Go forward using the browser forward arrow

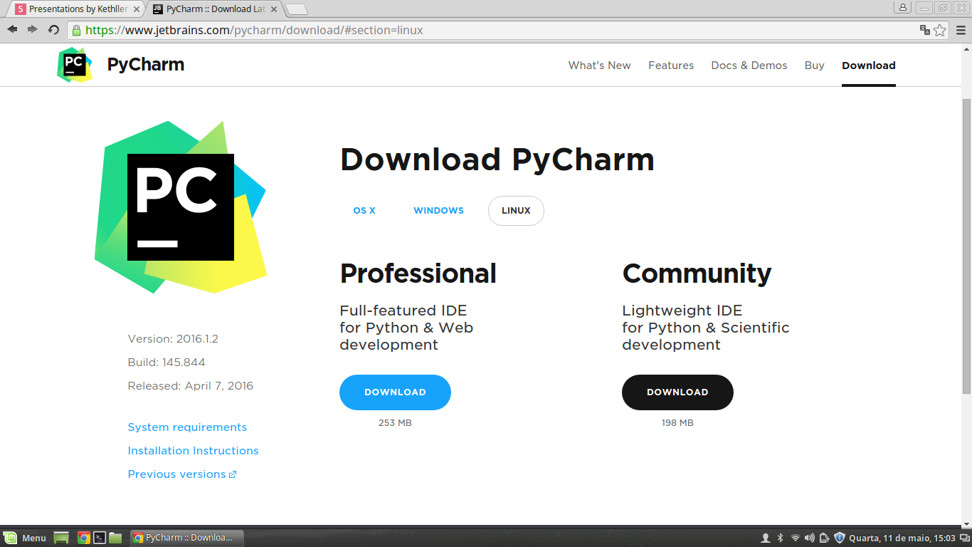tap(32, 29)
